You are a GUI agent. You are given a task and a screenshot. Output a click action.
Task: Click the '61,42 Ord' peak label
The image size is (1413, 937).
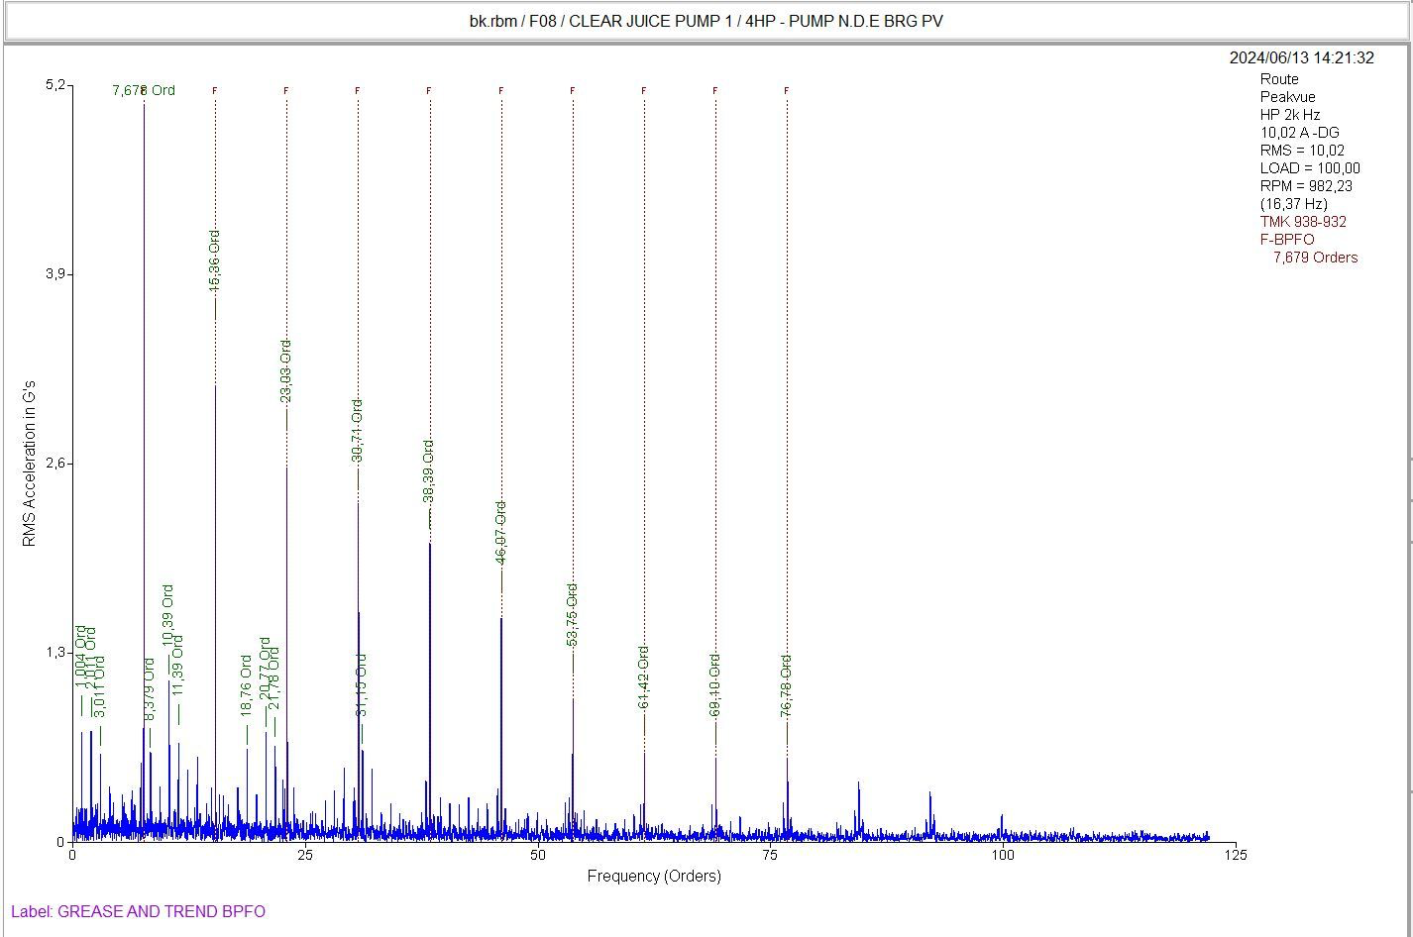click(x=643, y=677)
